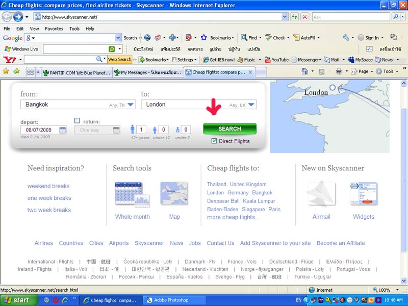This screenshot has width=408, height=306.
Task: Toggle the Windows Live checkmark icon
Action: click(x=369, y=48)
